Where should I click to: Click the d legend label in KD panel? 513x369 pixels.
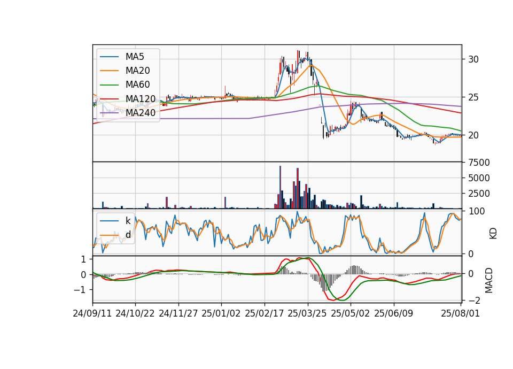[128, 235]
